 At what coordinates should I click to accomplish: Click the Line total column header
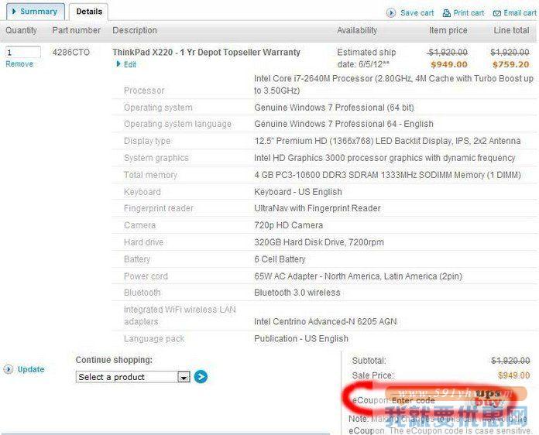pos(511,30)
